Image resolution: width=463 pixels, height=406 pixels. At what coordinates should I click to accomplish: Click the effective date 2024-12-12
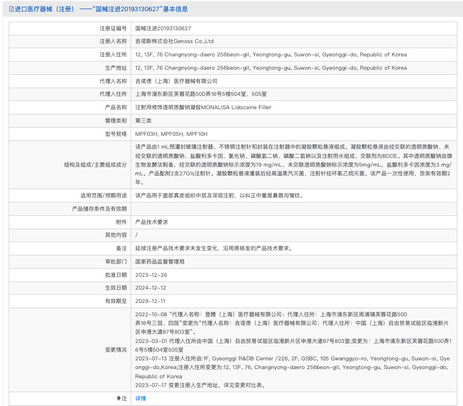point(150,288)
